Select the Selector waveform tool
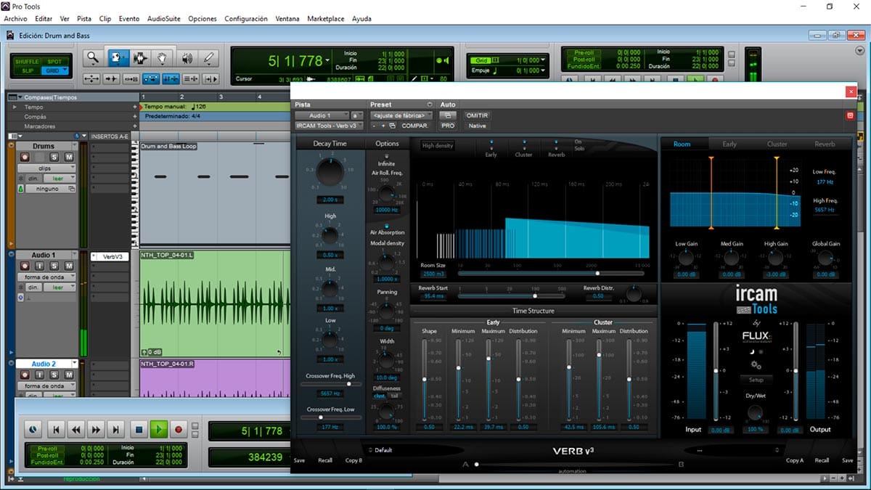This screenshot has height=490, width=871. pyautogui.click(x=140, y=58)
